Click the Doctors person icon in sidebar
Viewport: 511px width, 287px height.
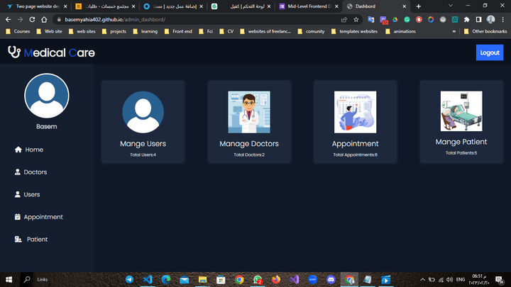click(x=18, y=171)
